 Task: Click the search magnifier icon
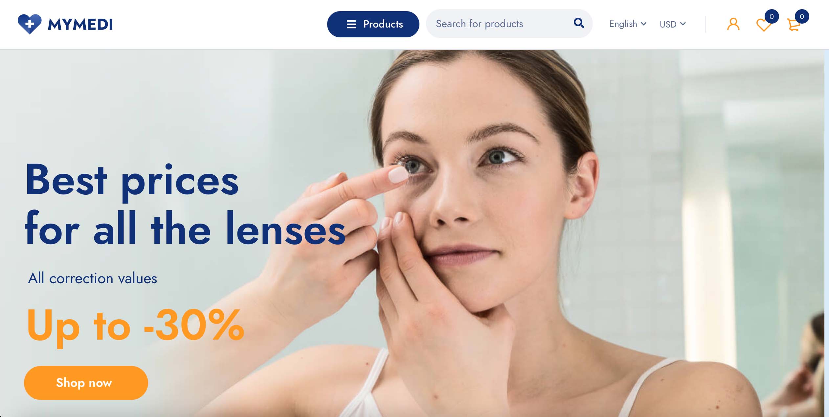pyautogui.click(x=579, y=23)
